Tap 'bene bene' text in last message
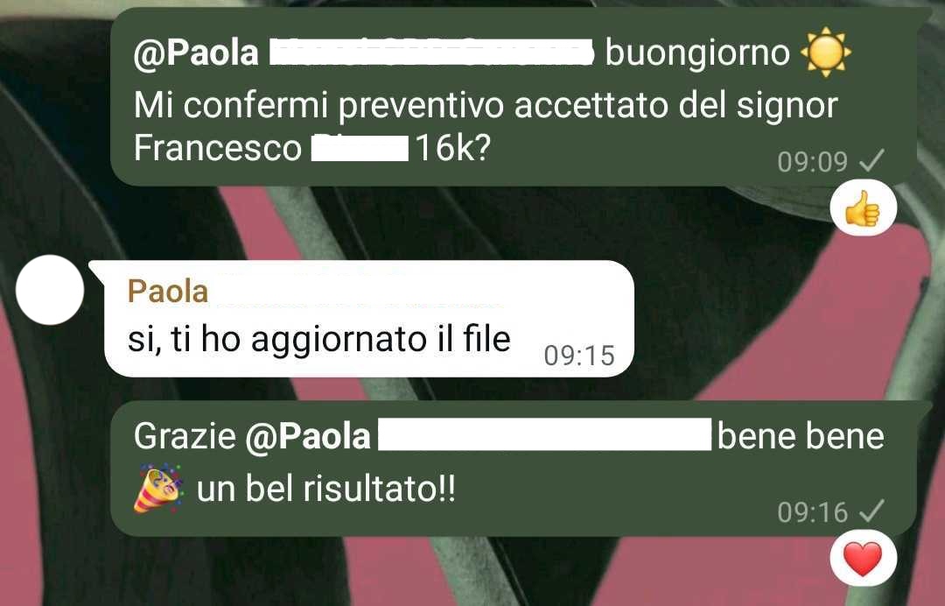Viewport: 945px width, 606px height. [x=801, y=436]
